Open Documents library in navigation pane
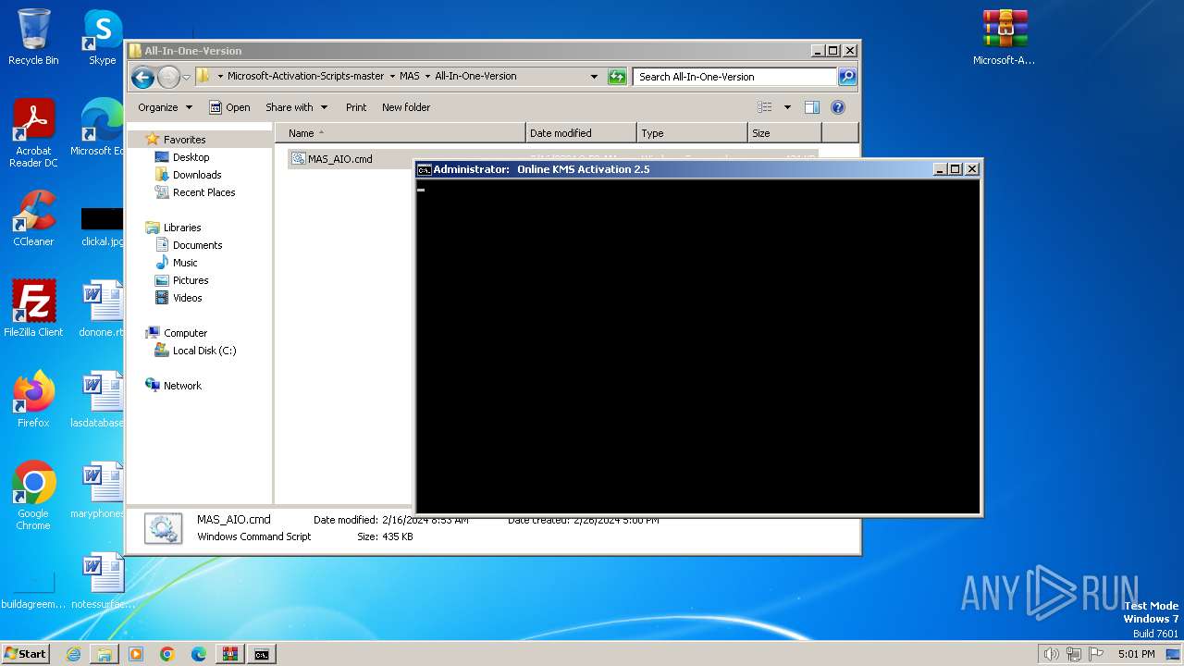Viewport: 1184px width, 666px height. point(197,245)
